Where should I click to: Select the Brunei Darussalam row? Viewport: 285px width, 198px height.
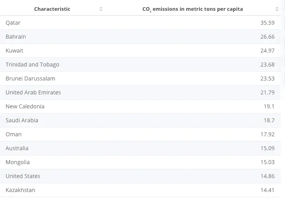pos(30,78)
